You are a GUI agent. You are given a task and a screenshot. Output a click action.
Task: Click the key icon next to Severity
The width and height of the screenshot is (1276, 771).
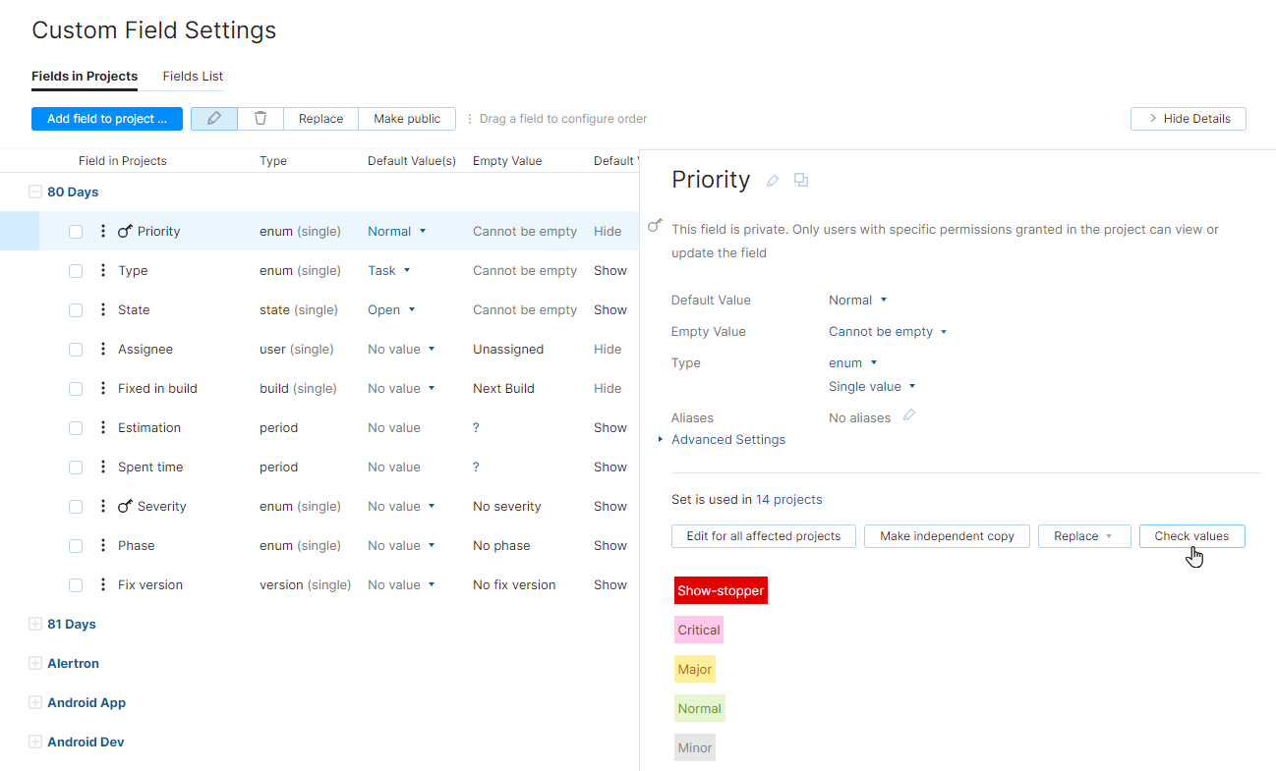pyautogui.click(x=122, y=506)
